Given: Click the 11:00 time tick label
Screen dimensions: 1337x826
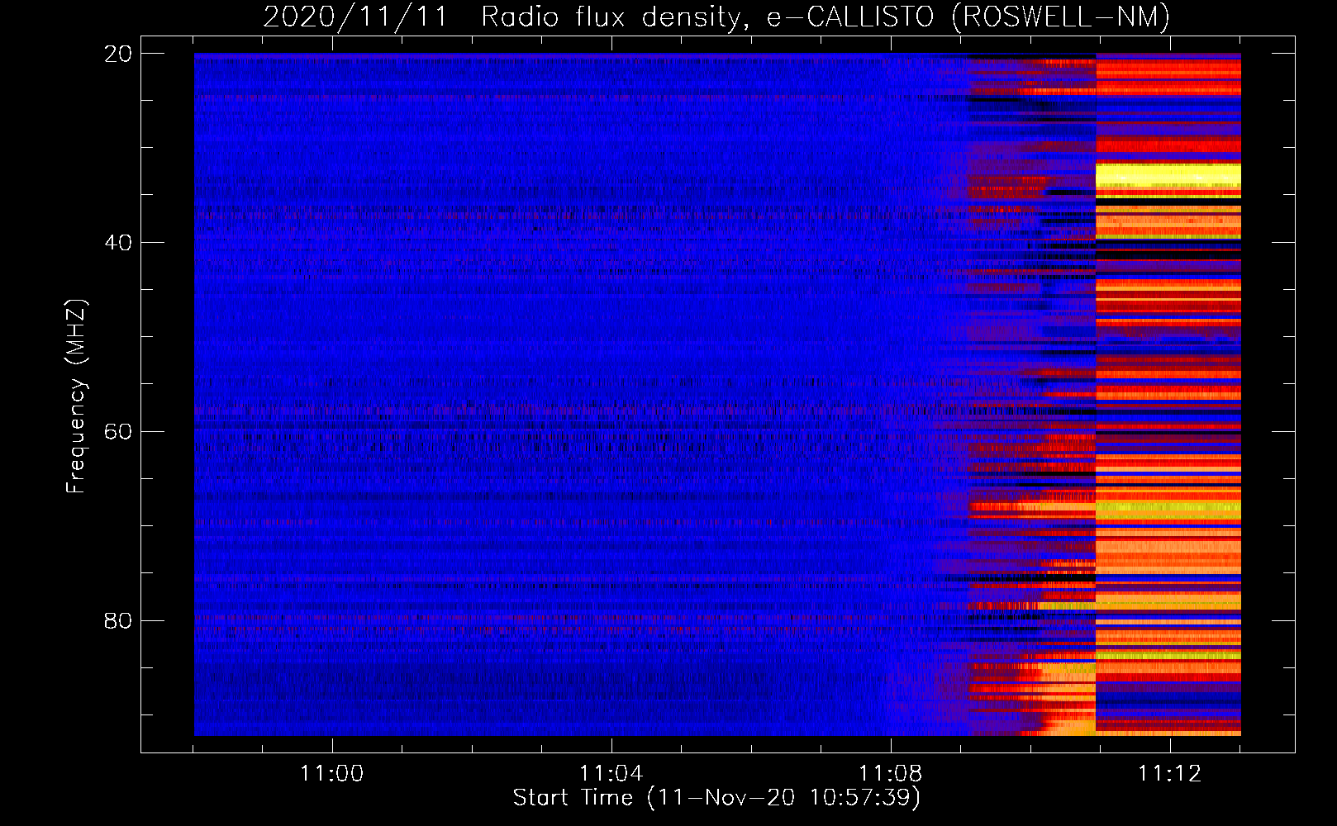Looking at the screenshot, I should [331, 774].
